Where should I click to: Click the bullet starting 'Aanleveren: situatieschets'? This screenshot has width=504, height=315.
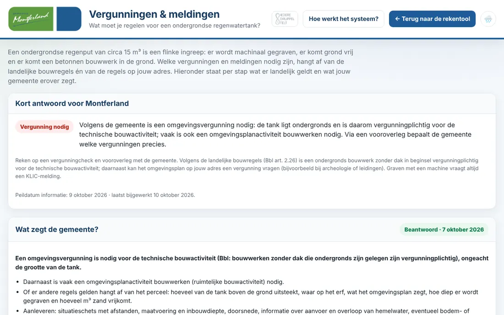tap(246, 311)
